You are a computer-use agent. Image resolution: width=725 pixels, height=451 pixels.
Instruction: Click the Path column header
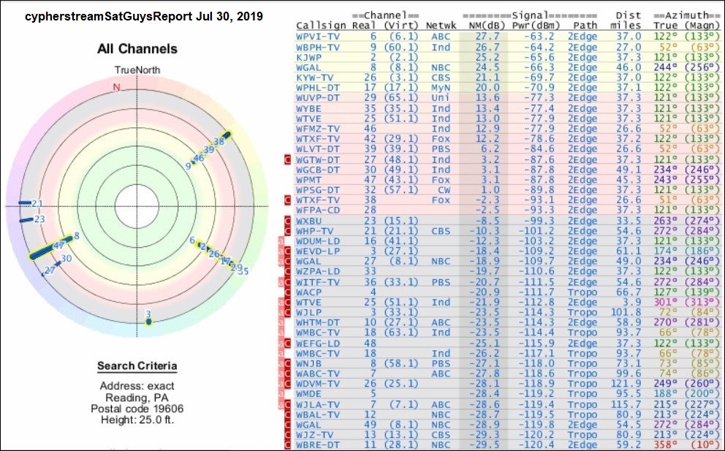(x=585, y=26)
